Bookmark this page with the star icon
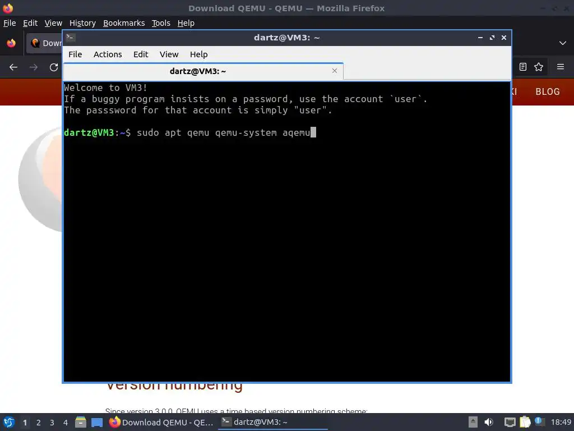Screen dimensions: 574x431 (539, 67)
